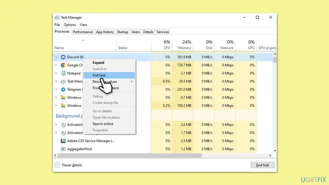The image size is (329, 185).
Task: Switch to the Performance tab
Action: click(83, 32)
